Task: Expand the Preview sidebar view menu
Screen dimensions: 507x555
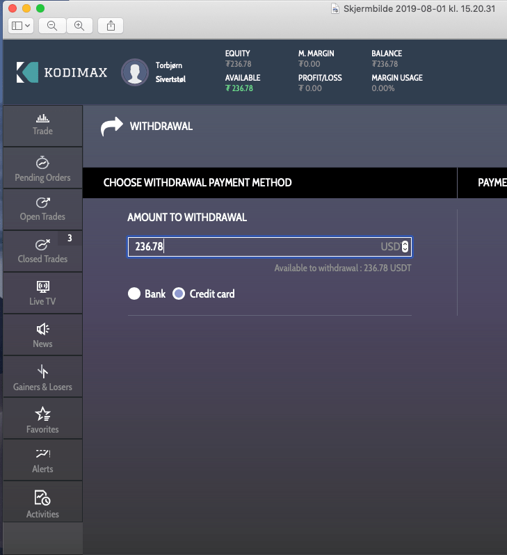Action: click(20, 26)
